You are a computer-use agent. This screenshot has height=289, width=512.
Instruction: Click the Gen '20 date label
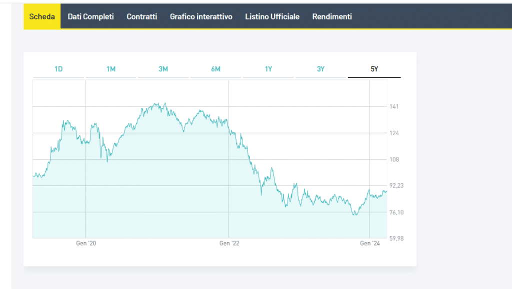[x=86, y=243]
